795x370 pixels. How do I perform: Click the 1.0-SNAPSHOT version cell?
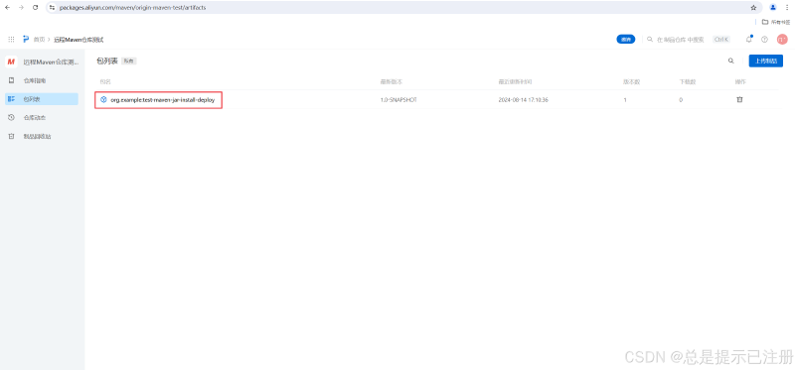click(x=398, y=100)
